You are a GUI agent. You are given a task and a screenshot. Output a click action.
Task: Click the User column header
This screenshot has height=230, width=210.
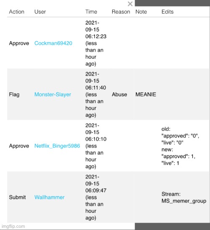click(40, 12)
